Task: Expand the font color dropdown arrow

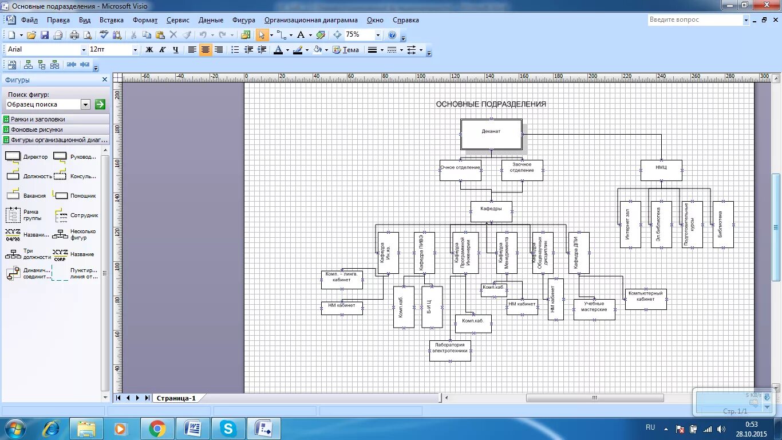Action: pos(287,50)
